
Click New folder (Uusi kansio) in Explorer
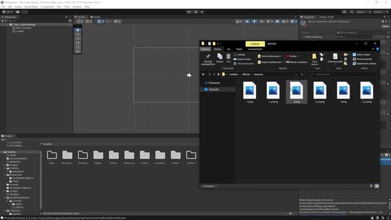click(315, 59)
